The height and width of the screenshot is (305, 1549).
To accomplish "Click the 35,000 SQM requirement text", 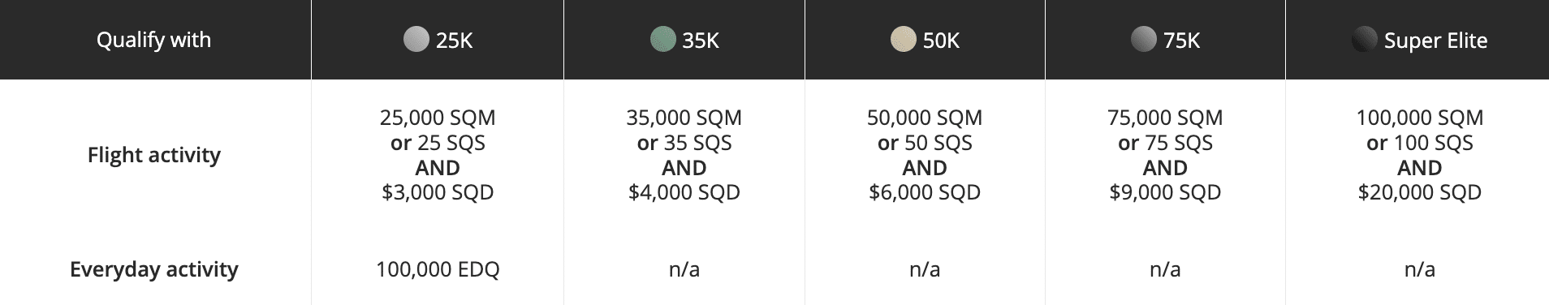I will (x=684, y=118).
